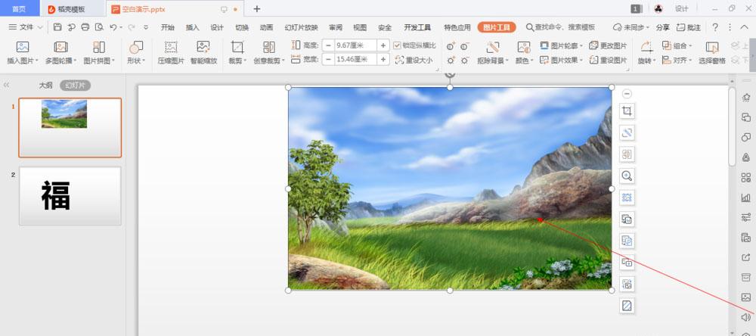756x336 pixels.
Task: Click the speaker icon in right sidebar
Action: (x=746, y=317)
